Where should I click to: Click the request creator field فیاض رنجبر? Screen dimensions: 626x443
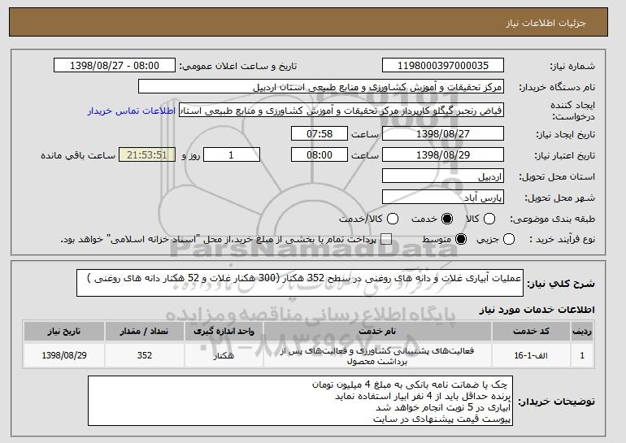coord(341,111)
